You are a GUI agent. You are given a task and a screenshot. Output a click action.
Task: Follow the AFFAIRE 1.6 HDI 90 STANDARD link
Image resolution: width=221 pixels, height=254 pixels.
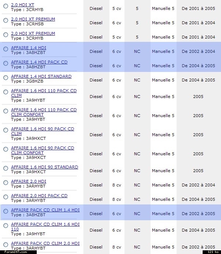(x=44, y=167)
